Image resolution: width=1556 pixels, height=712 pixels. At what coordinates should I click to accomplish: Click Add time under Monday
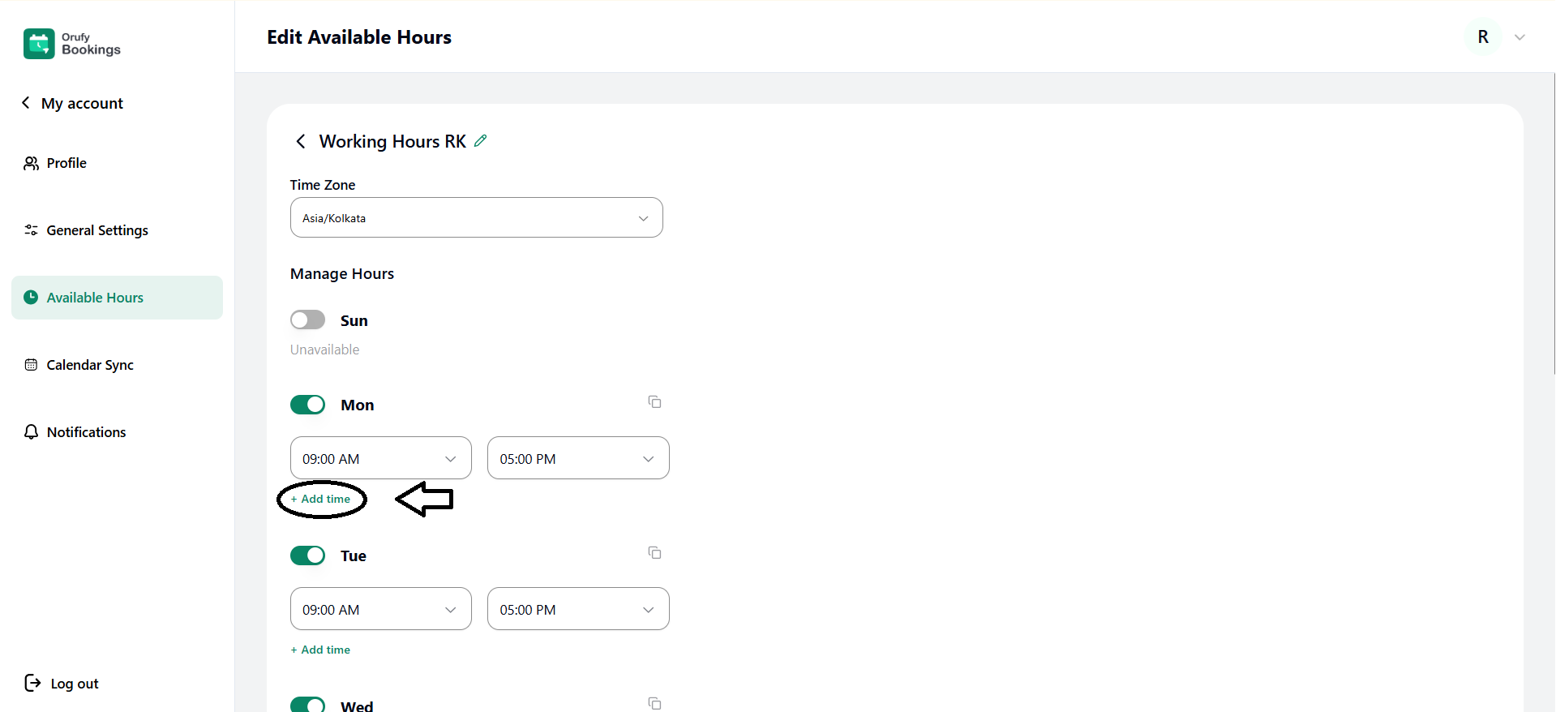point(322,500)
